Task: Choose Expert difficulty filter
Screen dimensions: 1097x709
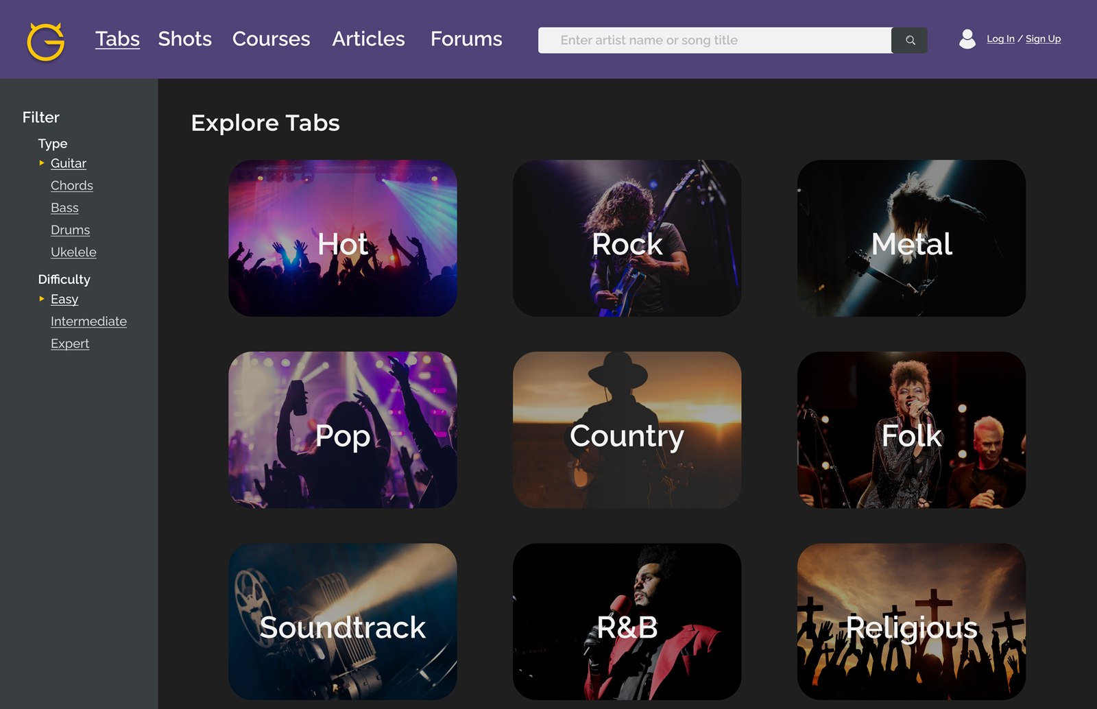Action: point(70,344)
